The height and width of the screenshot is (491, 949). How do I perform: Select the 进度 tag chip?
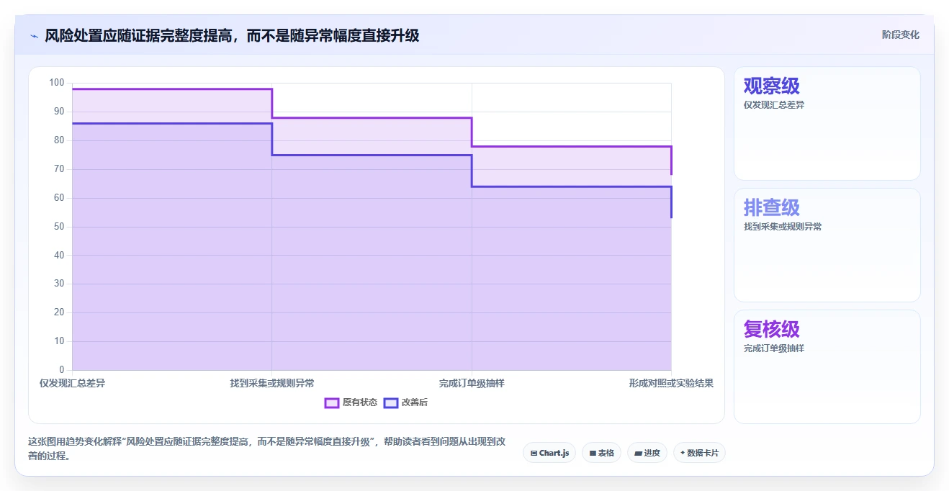click(x=647, y=453)
